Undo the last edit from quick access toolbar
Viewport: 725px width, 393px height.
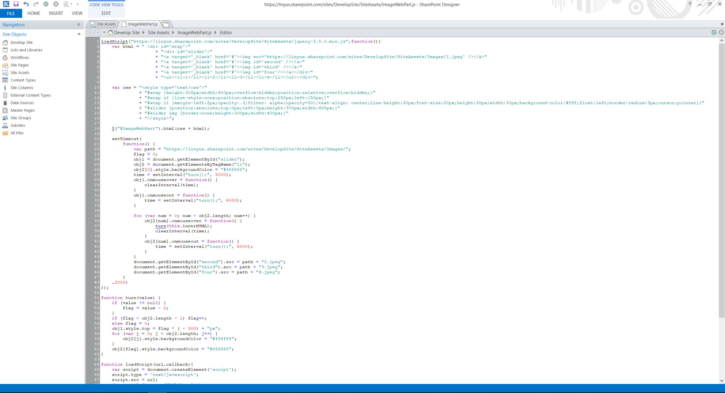[x=26, y=4]
